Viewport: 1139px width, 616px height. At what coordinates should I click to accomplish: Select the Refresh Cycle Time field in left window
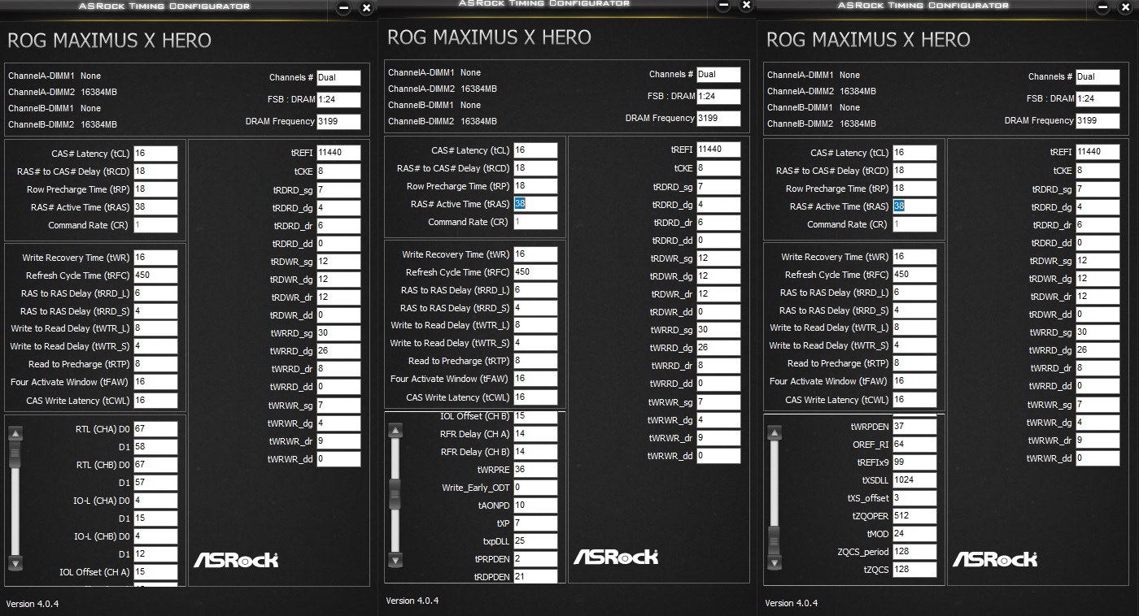(x=155, y=275)
